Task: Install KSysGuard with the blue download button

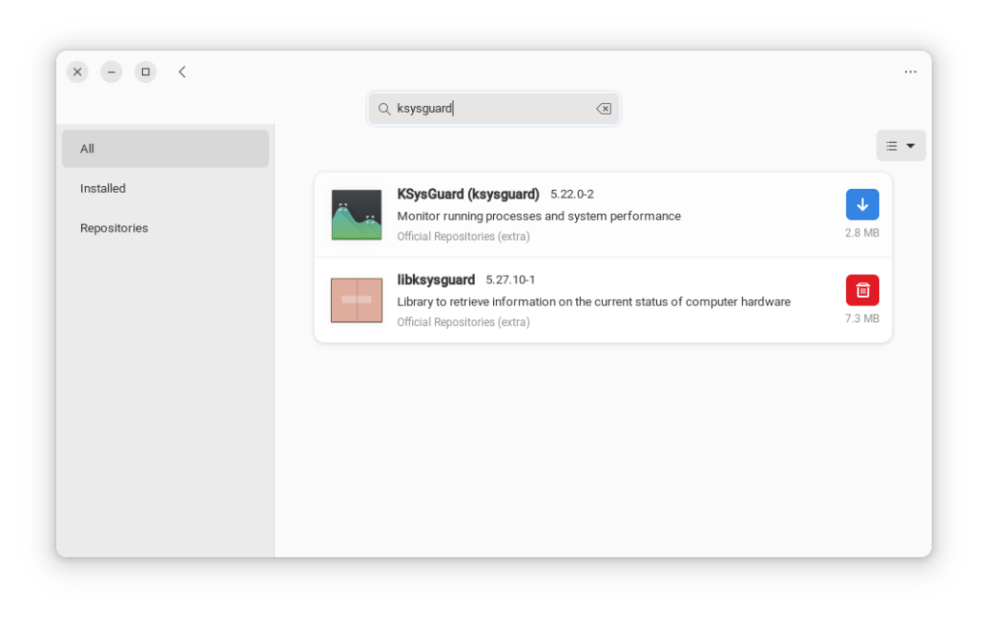Action: click(862, 204)
